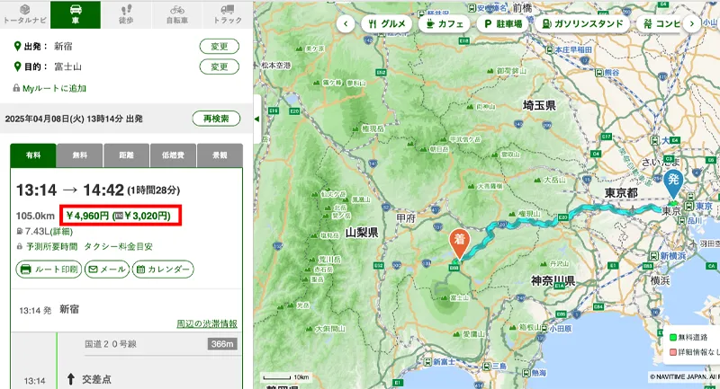Click the ¥4,960円 toll fare text
720x389 pixels.
coord(87,216)
